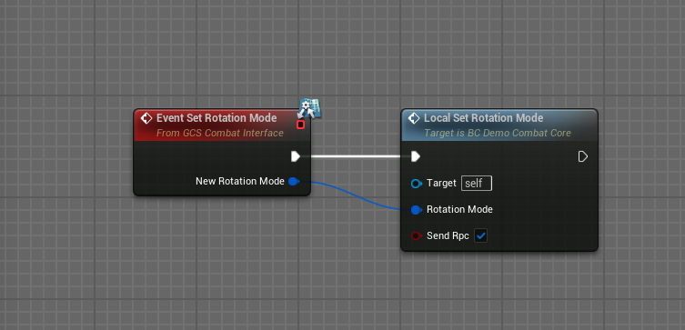The height and width of the screenshot is (330, 685).
Task: Click the Send Rpc boolean pin
Action: tap(417, 236)
